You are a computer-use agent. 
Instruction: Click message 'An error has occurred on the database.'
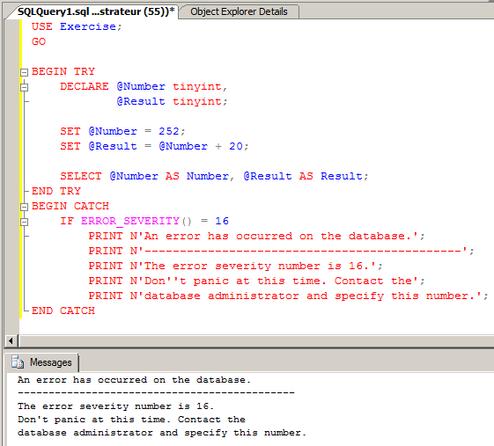tap(134, 380)
